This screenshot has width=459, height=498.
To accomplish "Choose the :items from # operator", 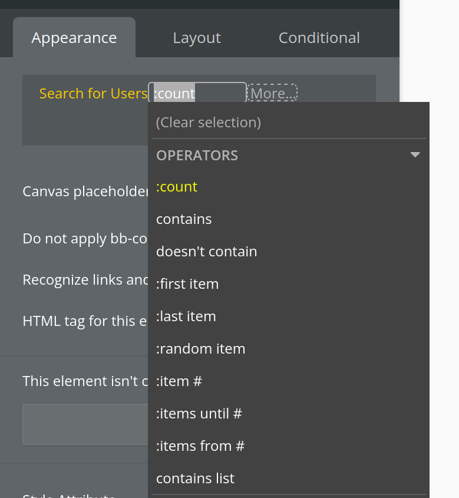I will (x=200, y=446).
